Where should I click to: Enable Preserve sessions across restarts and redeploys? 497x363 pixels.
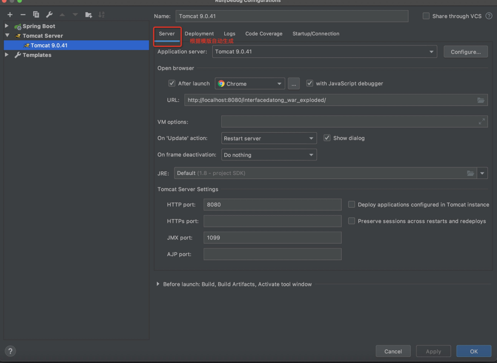click(351, 221)
